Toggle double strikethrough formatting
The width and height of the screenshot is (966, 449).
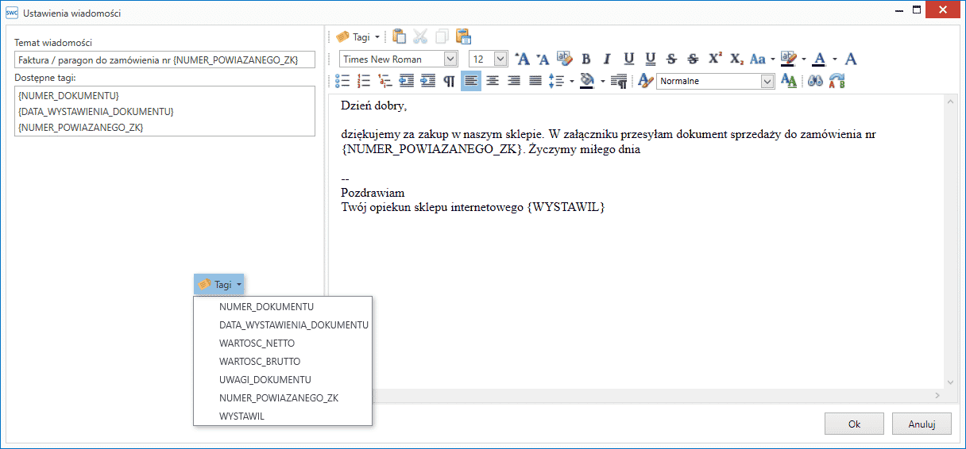tap(694, 59)
